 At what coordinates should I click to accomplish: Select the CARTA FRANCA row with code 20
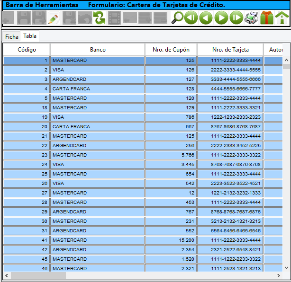point(97,127)
